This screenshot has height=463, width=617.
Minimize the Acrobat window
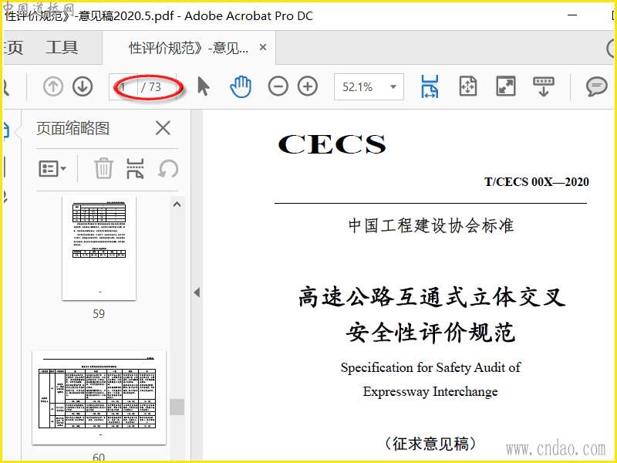[572, 15]
